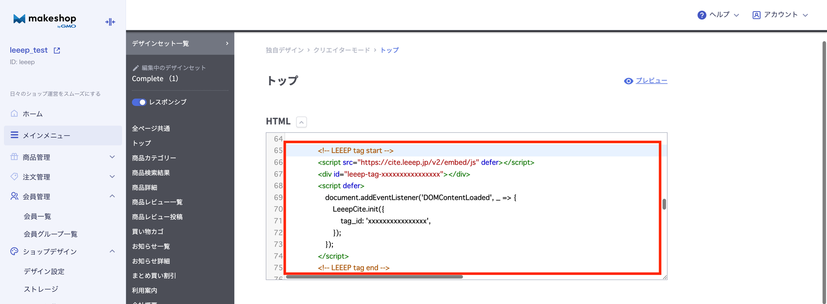Open the プレビュー link
Viewport: 827px width, 304px height.
pyautogui.click(x=651, y=81)
